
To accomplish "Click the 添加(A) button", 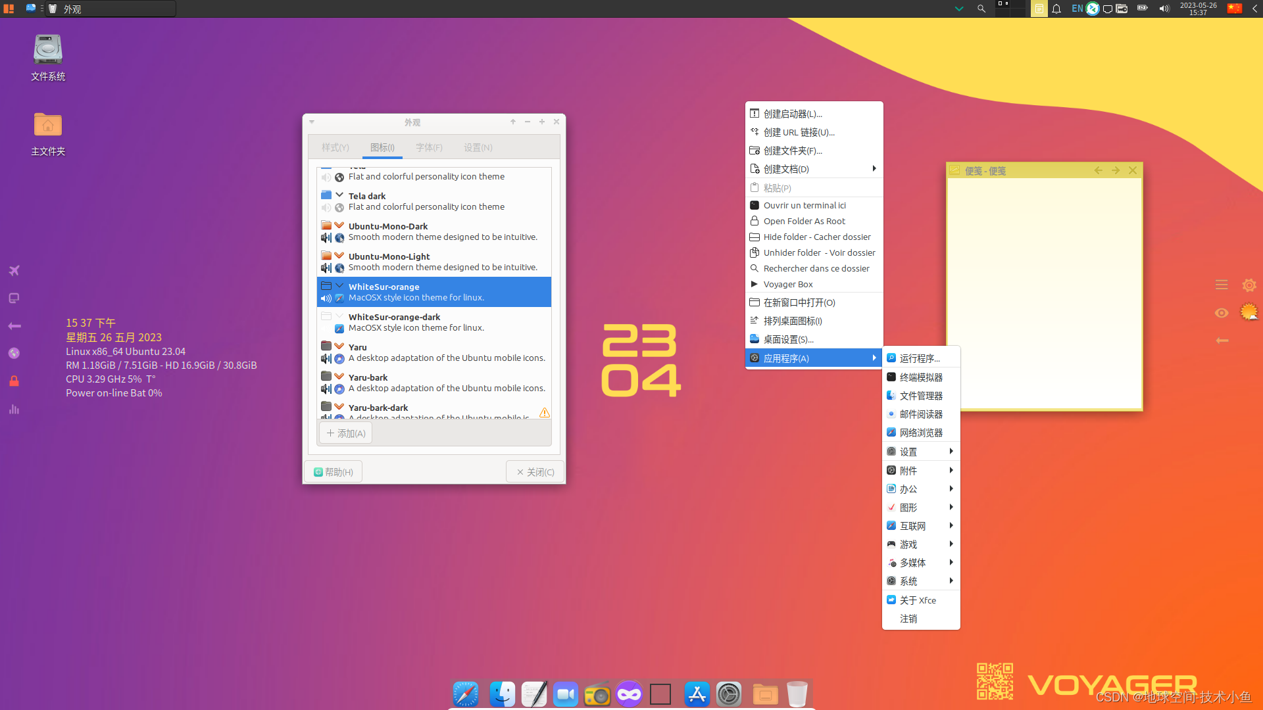I will (x=346, y=433).
